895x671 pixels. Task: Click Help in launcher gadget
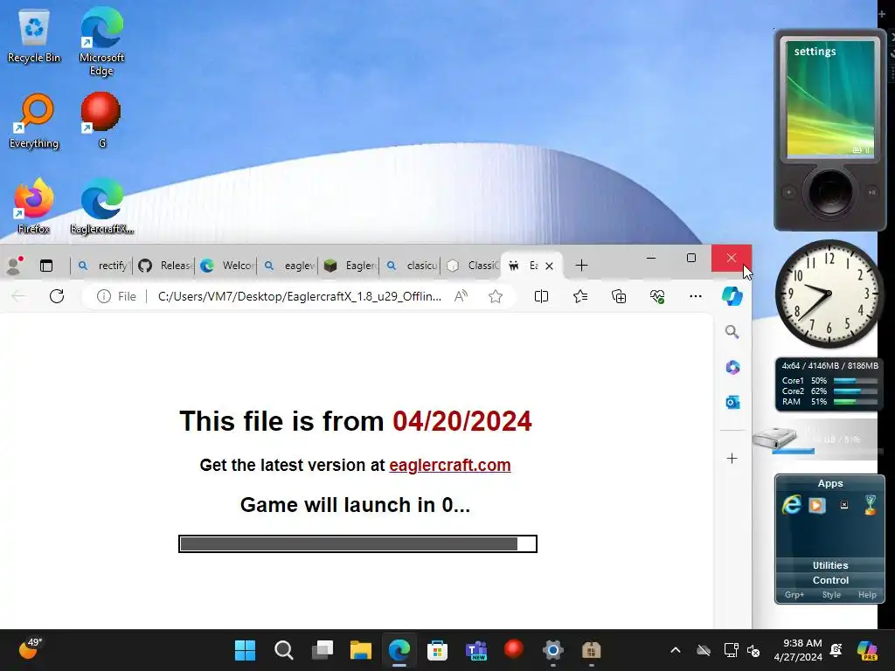pos(867,594)
